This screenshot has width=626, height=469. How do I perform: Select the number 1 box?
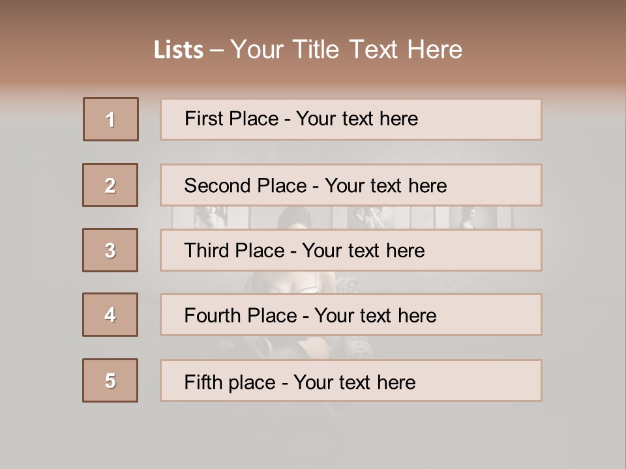[111, 119]
